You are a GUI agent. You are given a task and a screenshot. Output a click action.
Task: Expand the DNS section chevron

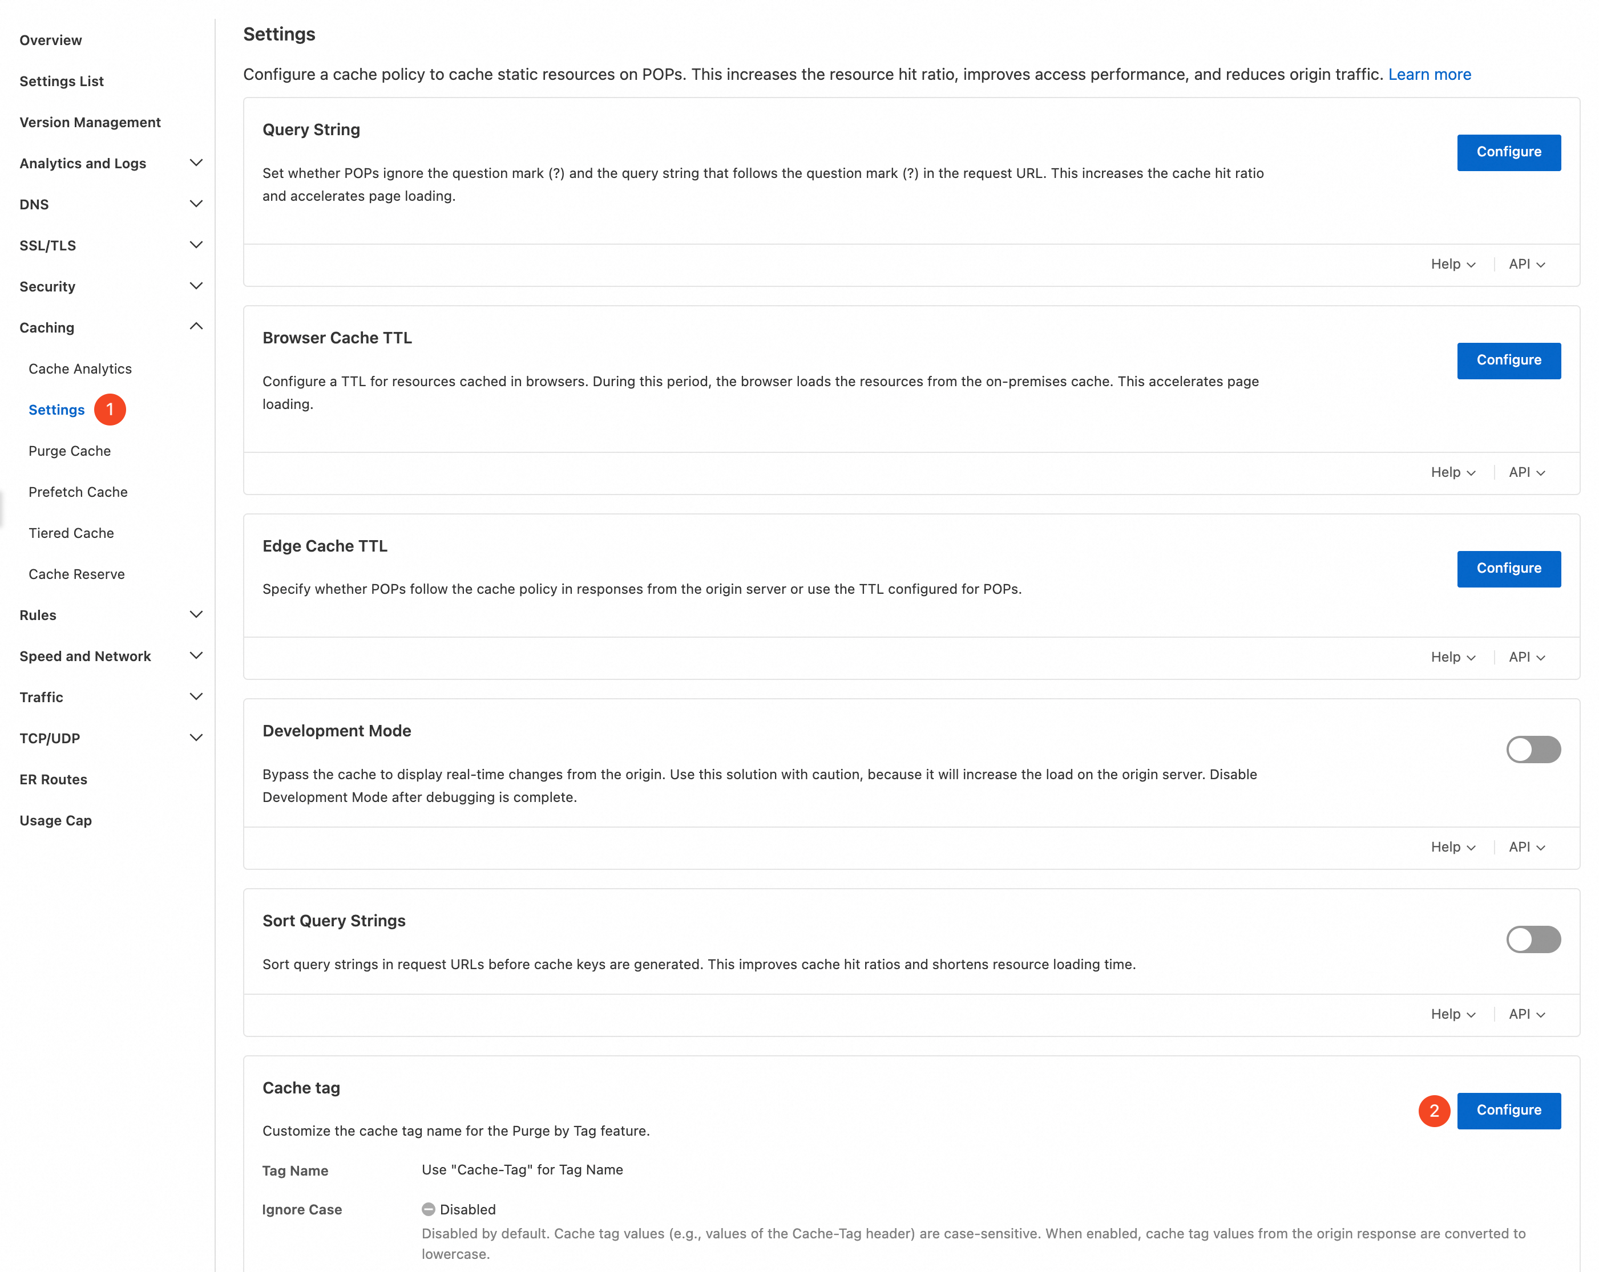(196, 204)
